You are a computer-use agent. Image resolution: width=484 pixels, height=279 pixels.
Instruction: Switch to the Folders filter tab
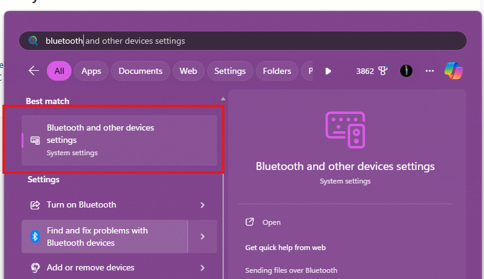(277, 71)
